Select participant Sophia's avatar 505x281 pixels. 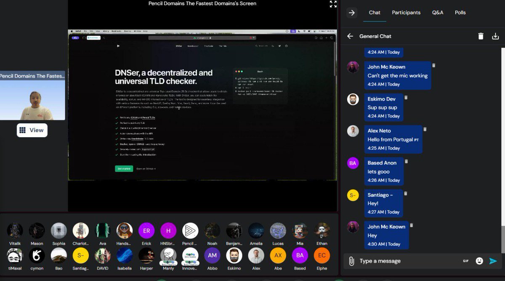pos(59,231)
